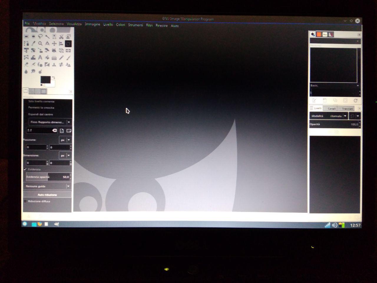Open Livelli panel configuration arrow menu
Image resolution: width=377 pixels, height=283 pixels.
[x=359, y=108]
